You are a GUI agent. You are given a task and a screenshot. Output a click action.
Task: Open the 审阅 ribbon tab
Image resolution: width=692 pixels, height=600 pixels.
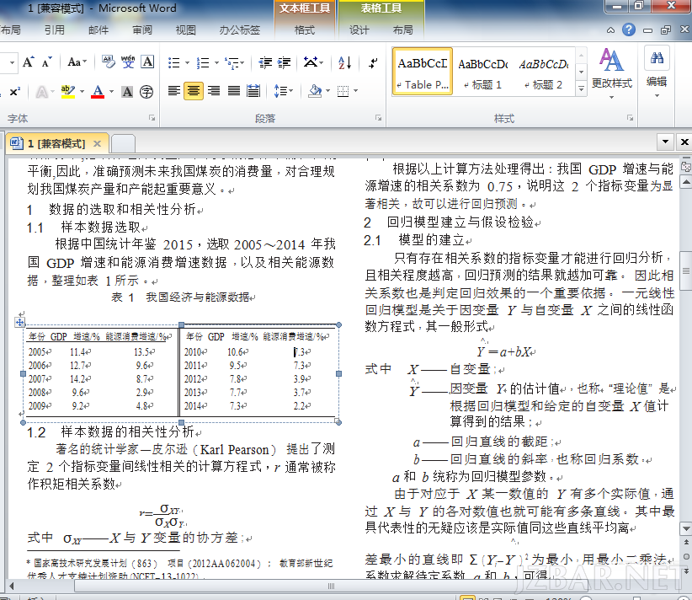tap(142, 30)
